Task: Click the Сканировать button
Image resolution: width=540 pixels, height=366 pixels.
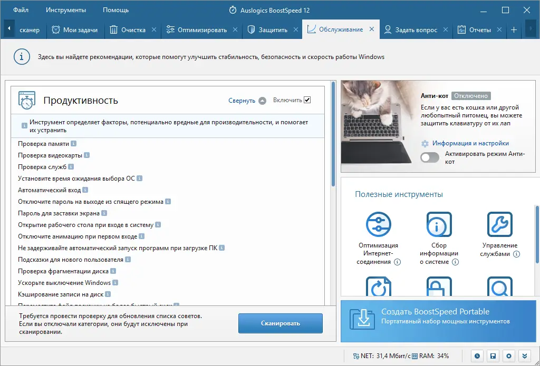Action: (x=281, y=323)
